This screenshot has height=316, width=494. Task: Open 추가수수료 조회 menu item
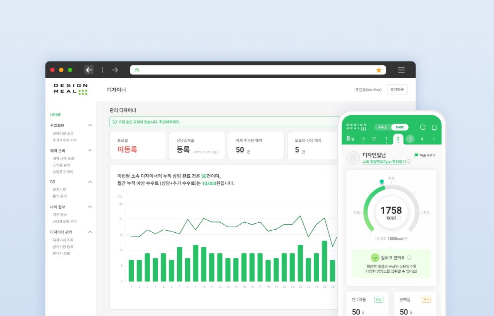pyautogui.click(x=65, y=140)
